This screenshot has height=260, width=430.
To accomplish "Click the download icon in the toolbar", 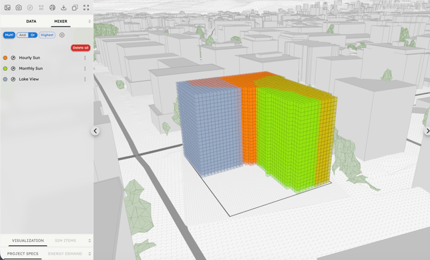I will coord(63,7).
